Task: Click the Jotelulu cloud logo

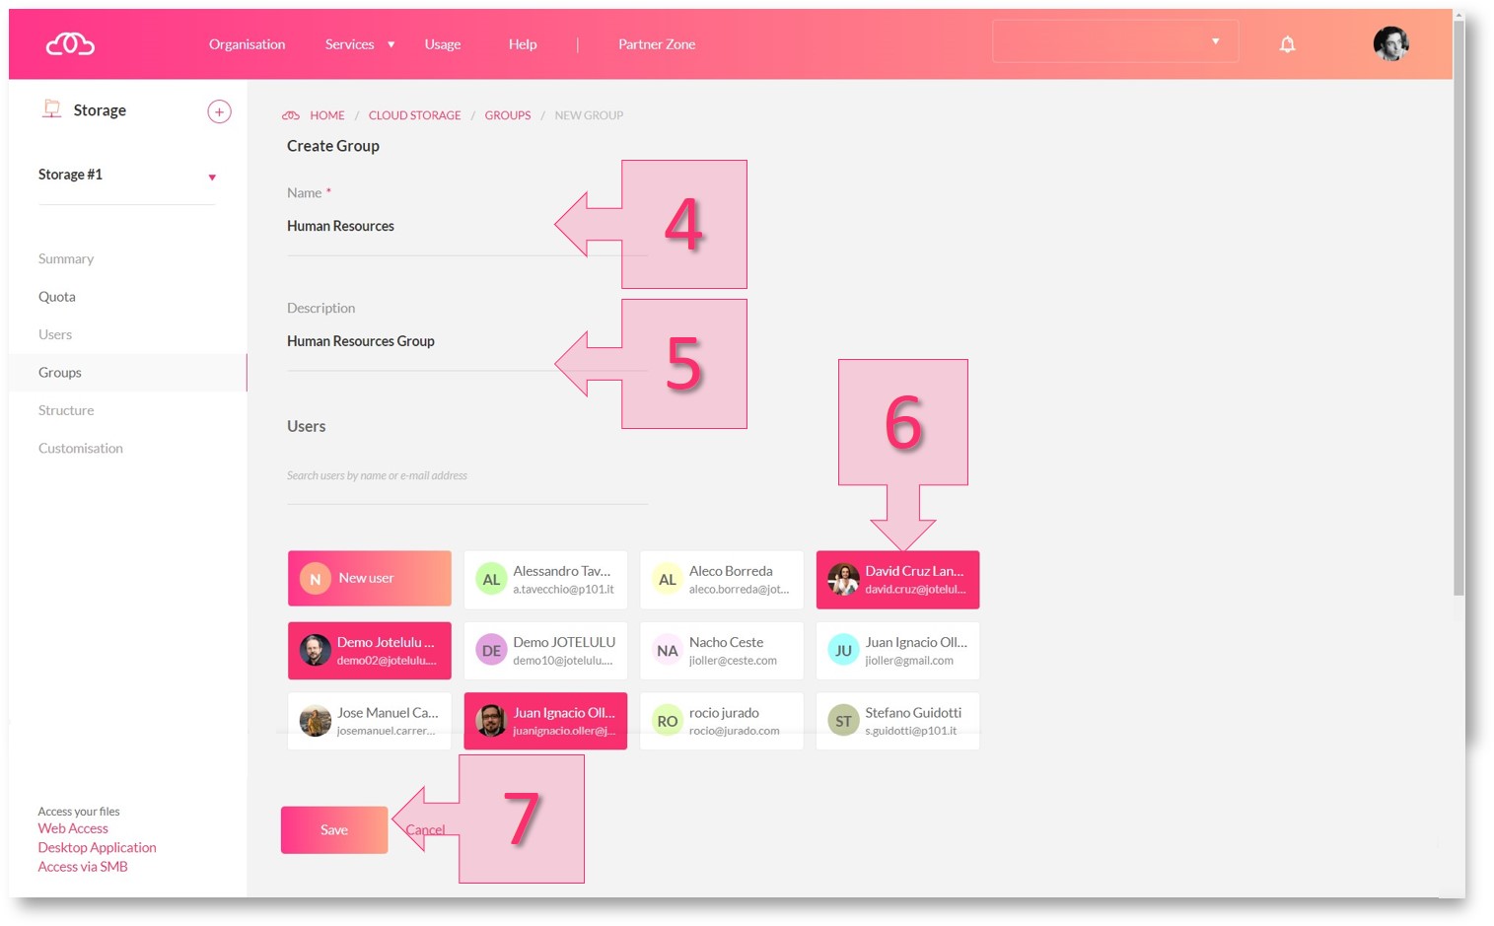Action: [70, 44]
